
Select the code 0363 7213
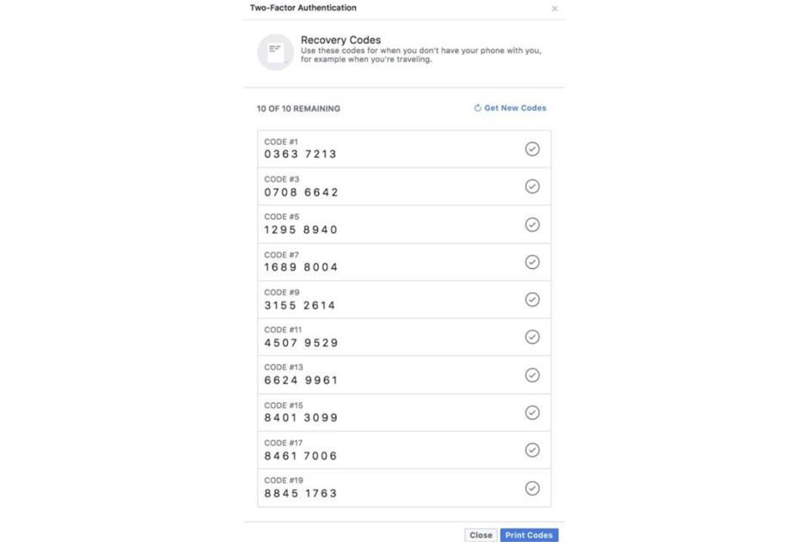point(298,154)
